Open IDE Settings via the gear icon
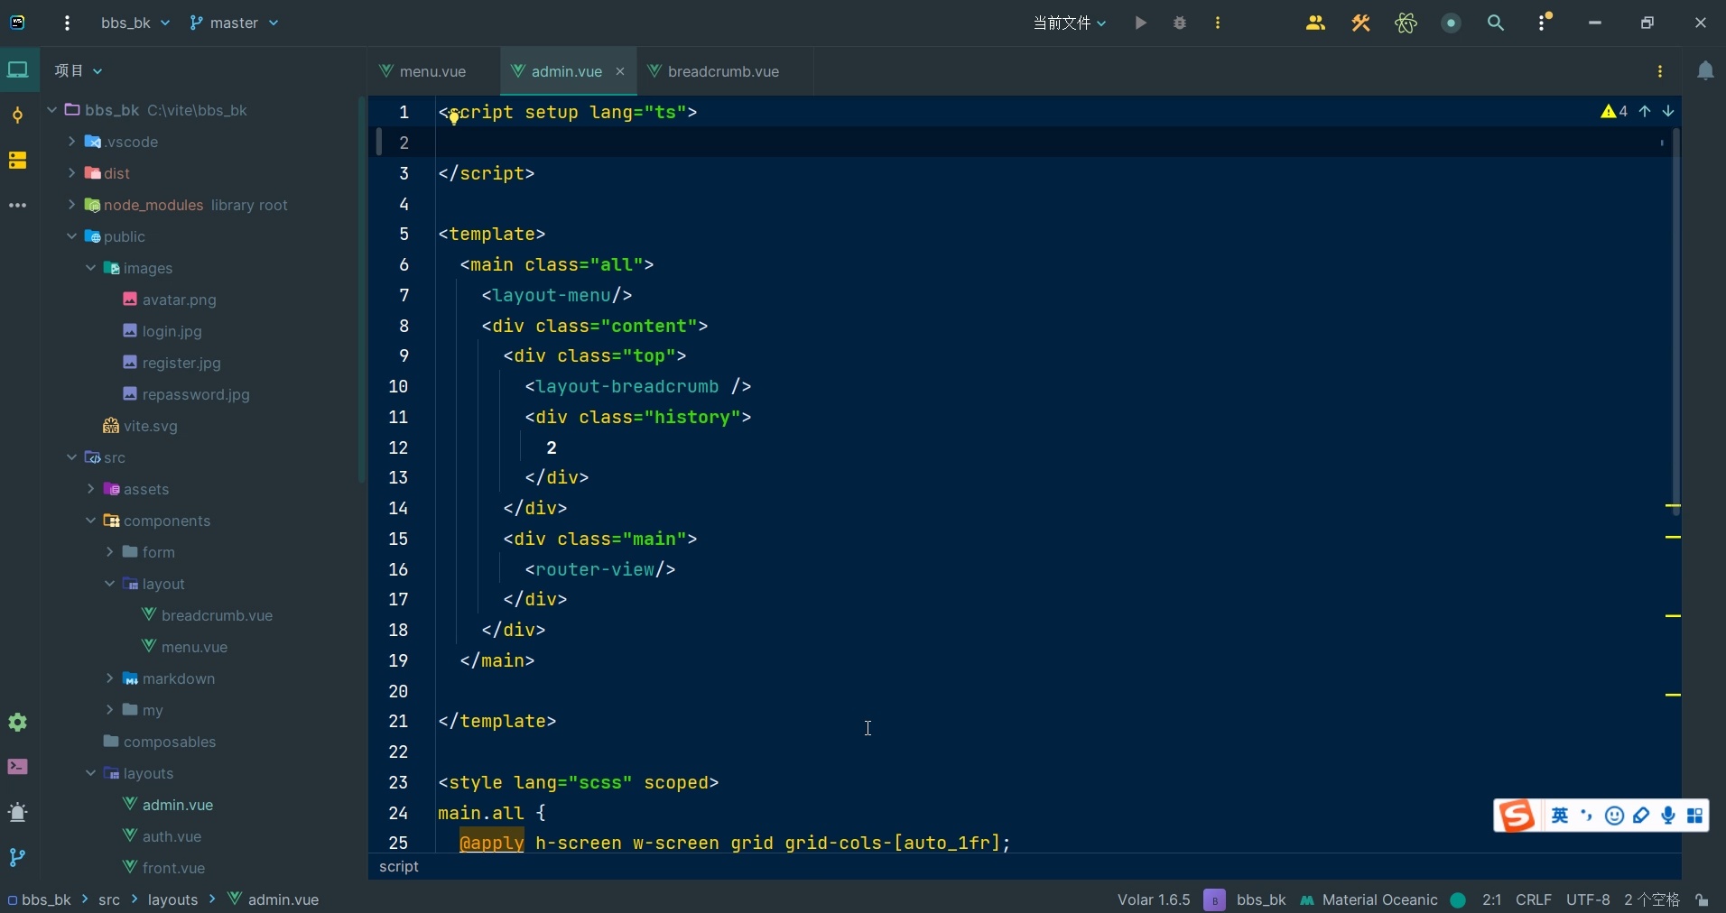1726x913 pixels. (x=17, y=723)
